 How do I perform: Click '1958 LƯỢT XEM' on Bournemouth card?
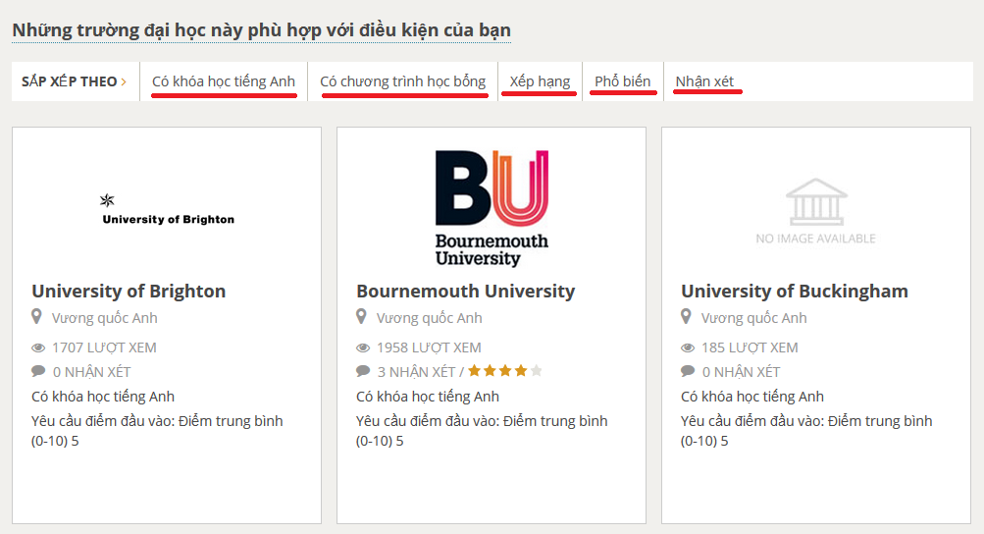(x=429, y=347)
